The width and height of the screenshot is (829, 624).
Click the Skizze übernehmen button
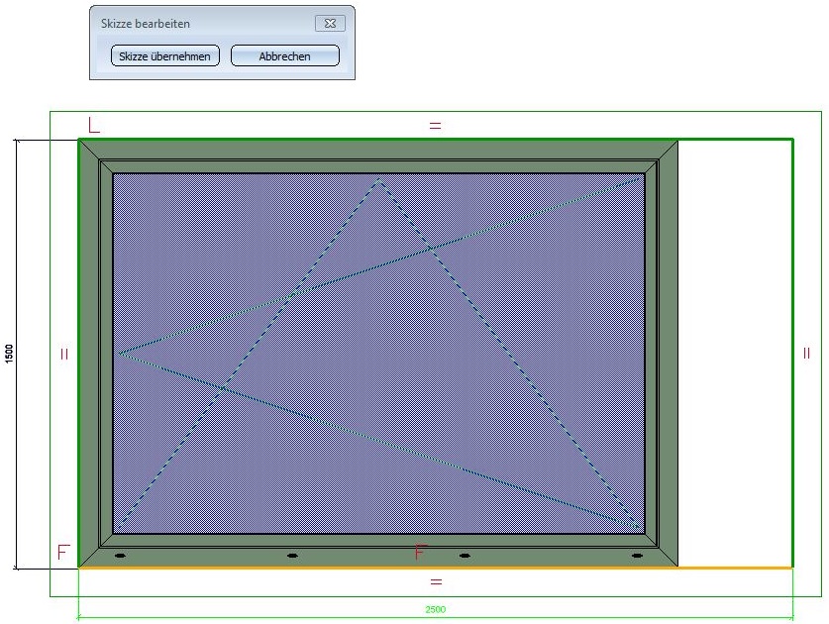pos(165,56)
